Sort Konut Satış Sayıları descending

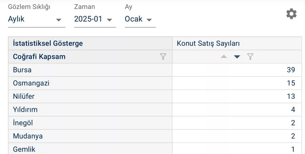[x=237, y=57]
